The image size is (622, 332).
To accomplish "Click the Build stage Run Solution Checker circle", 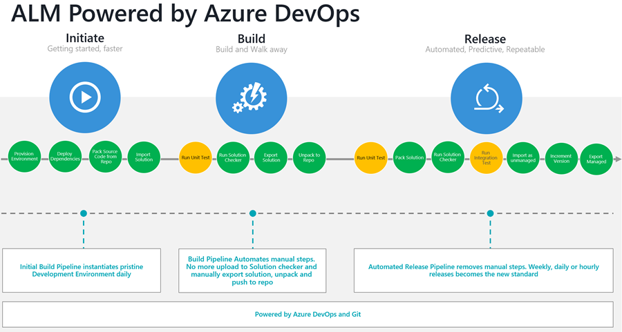I will (x=233, y=157).
